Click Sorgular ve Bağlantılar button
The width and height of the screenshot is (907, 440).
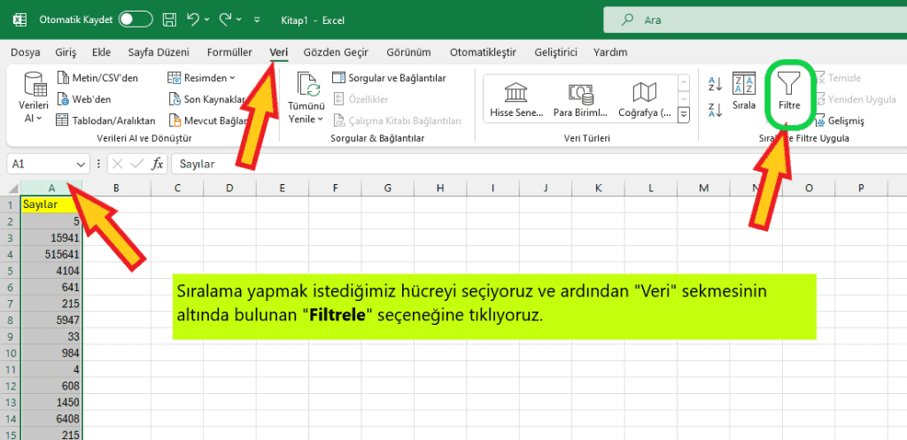coord(388,78)
